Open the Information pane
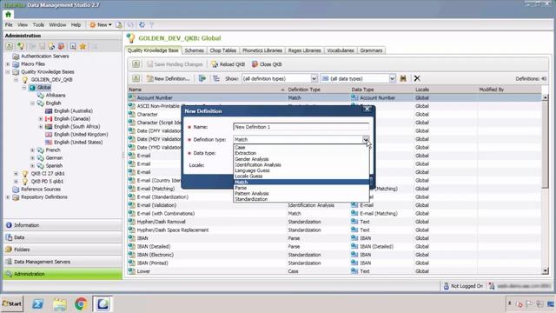The height and width of the screenshot is (313, 556). coord(63,225)
